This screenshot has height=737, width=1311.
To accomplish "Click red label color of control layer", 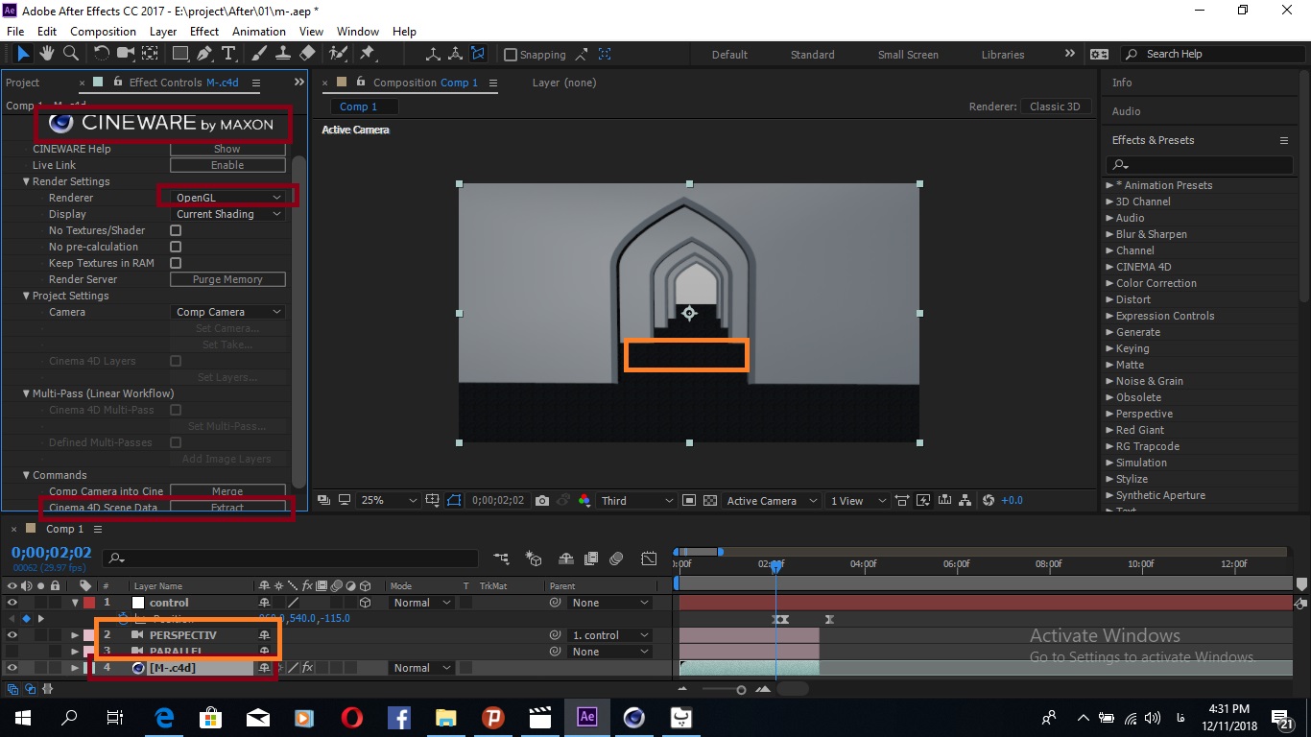I will [89, 603].
